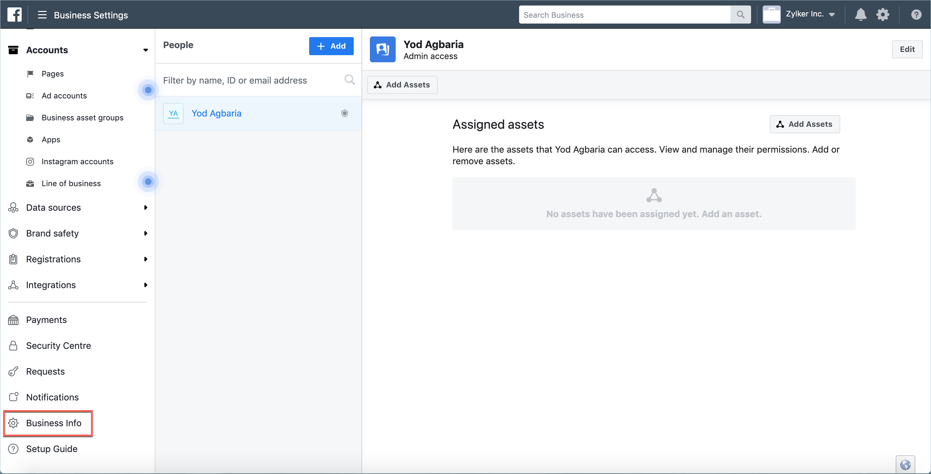The image size is (931, 474).
Task: Click Edit for Yod Agbaria
Action: click(907, 49)
